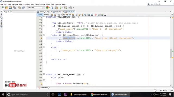Open the dropdown arrow beside Debug Project
This screenshot has height=97, width=174.
[68, 8]
